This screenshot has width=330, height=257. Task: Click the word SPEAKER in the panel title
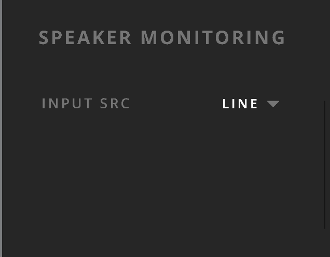85,37
